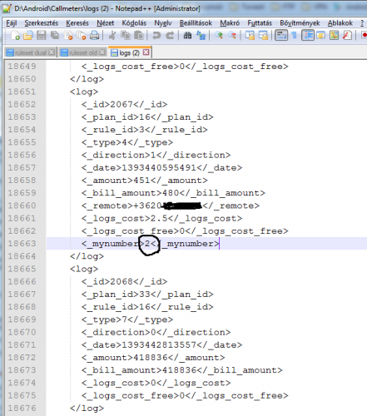Click the <_plan_id>33</_plan_id> line

point(147,295)
